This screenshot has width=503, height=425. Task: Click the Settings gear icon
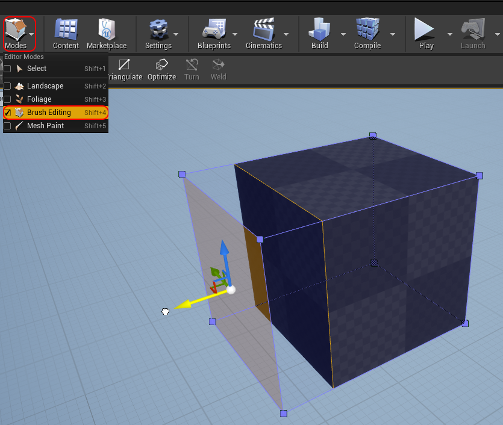tap(158, 29)
